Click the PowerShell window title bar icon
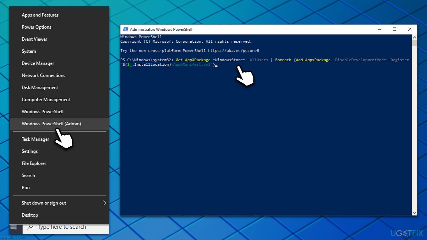427x240 pixels. point(125,29)
